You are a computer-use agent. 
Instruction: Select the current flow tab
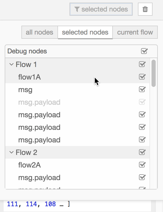pos(135,32)
